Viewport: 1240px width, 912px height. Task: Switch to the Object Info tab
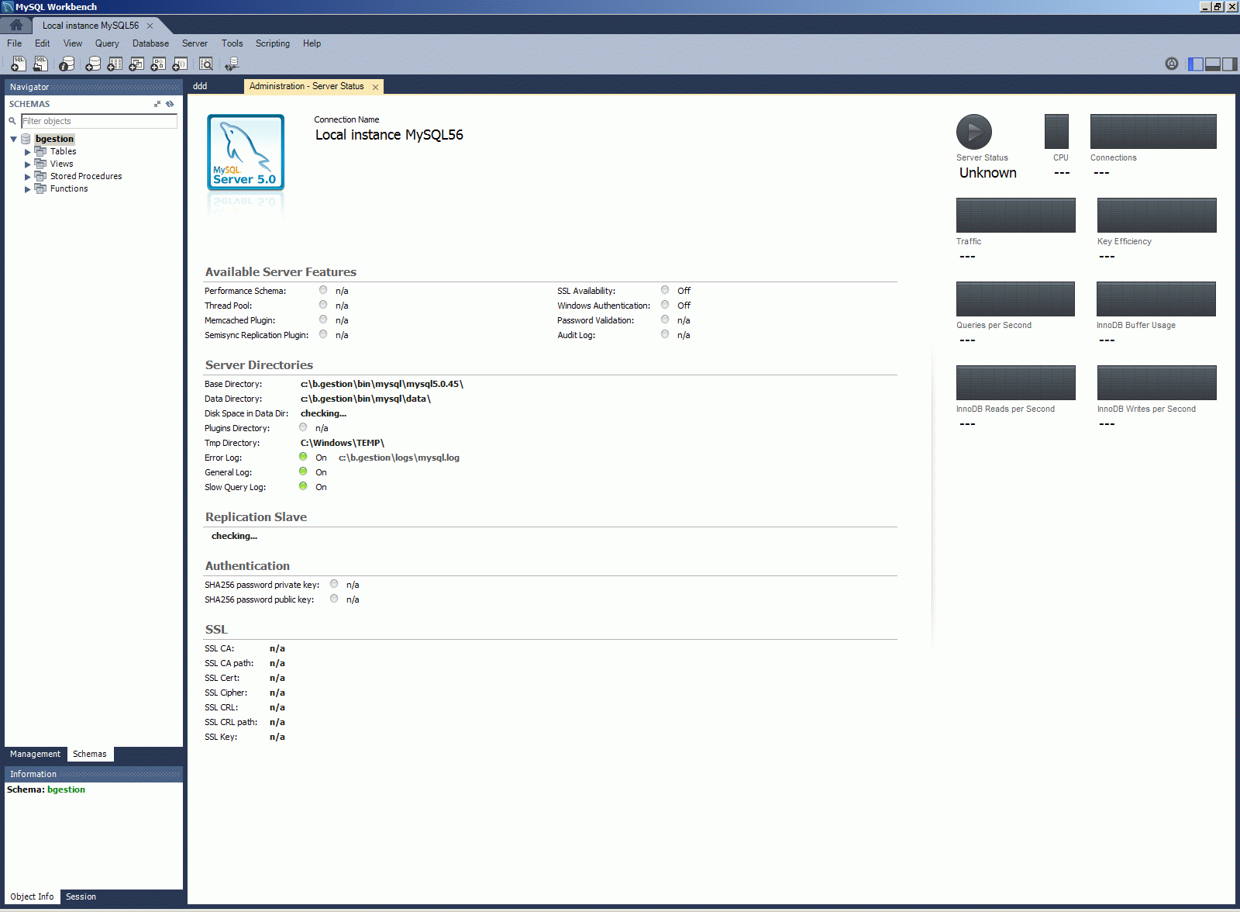[32, 896]
